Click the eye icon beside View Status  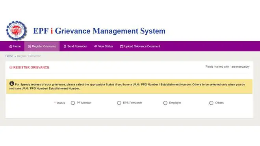(96, 46)
